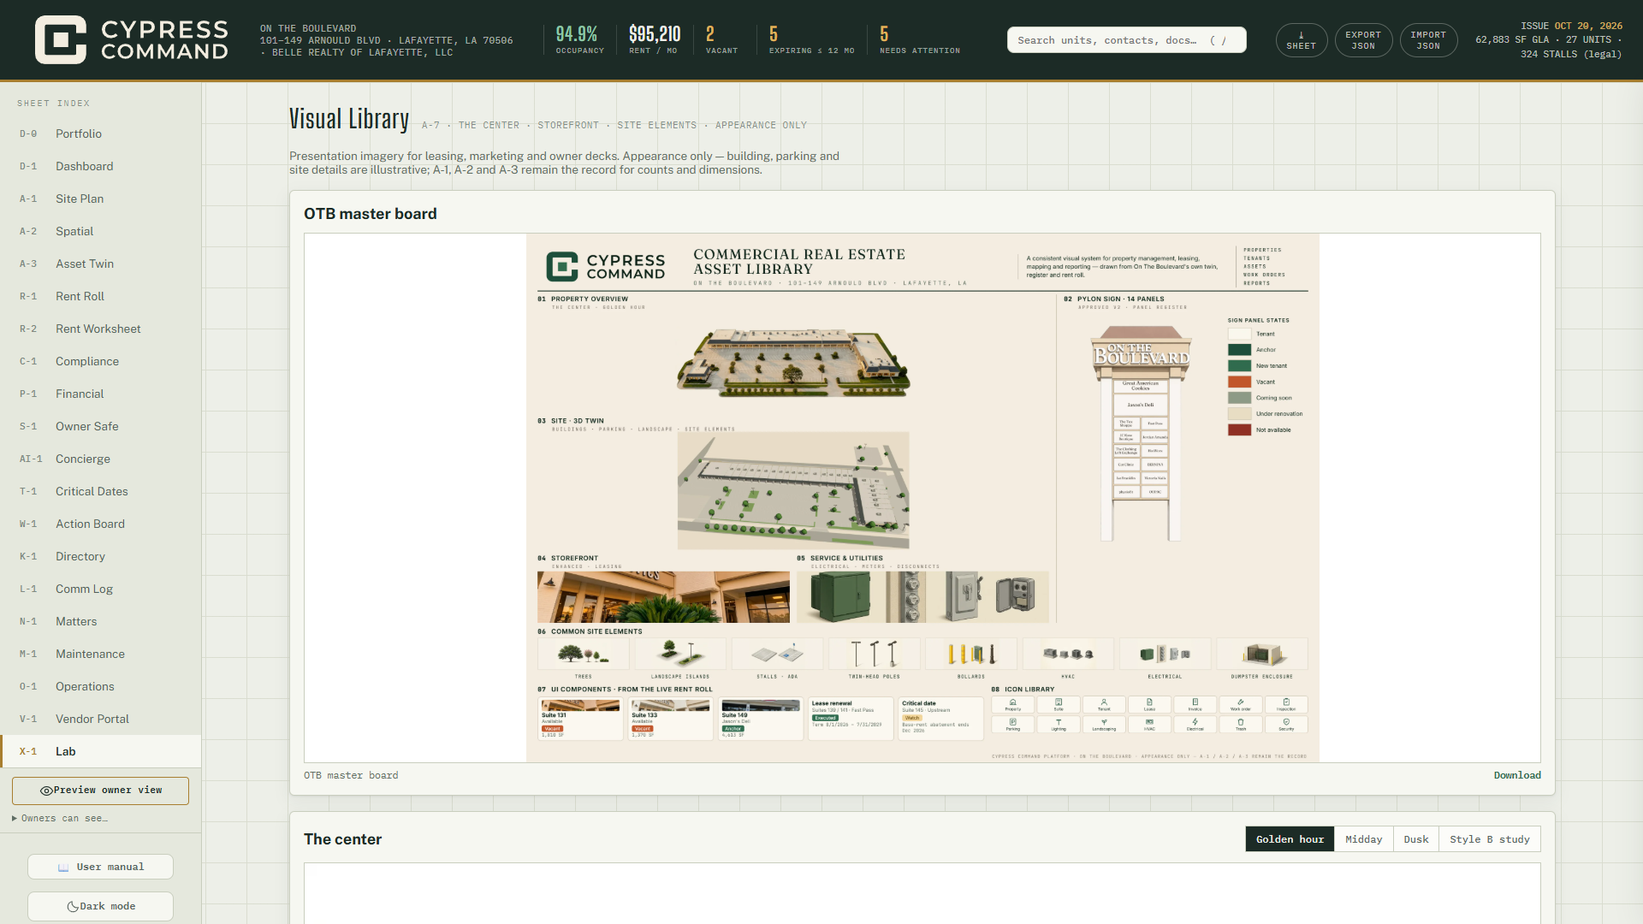Navigate to A-2 Spatial

click(100, 231)
